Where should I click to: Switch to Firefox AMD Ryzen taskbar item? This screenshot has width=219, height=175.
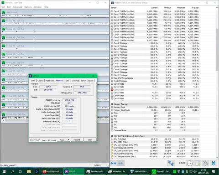[x=52, y=172]
